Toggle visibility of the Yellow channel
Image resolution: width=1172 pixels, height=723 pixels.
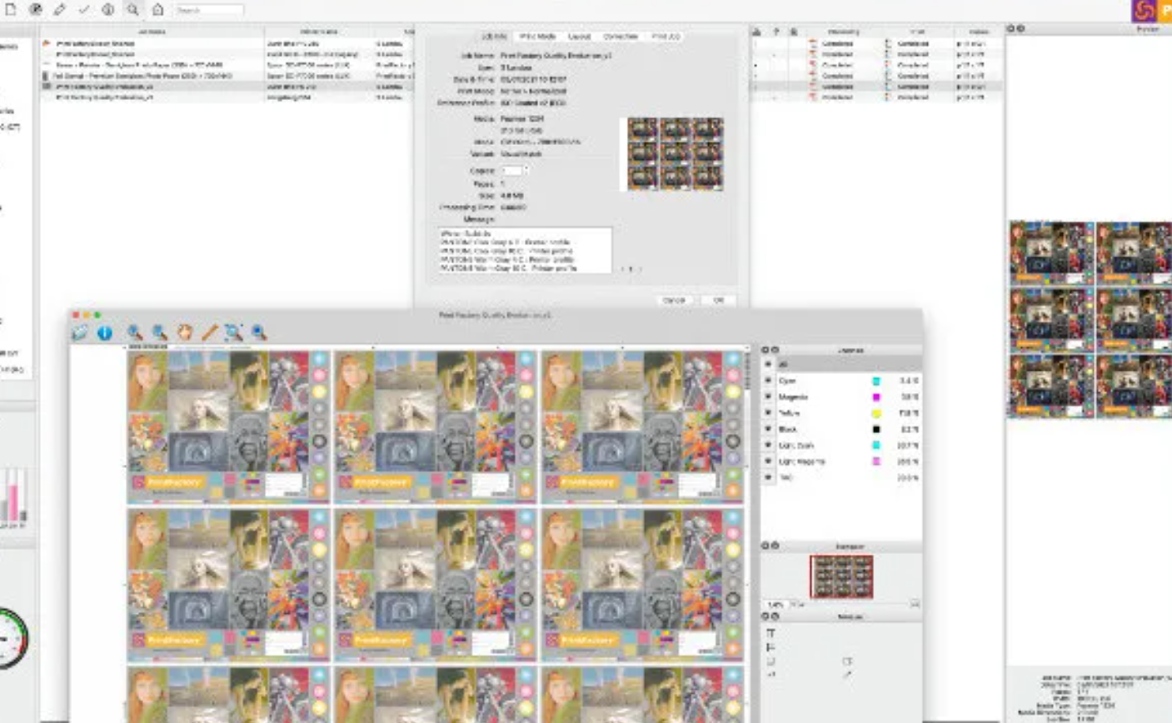[768, 413]
